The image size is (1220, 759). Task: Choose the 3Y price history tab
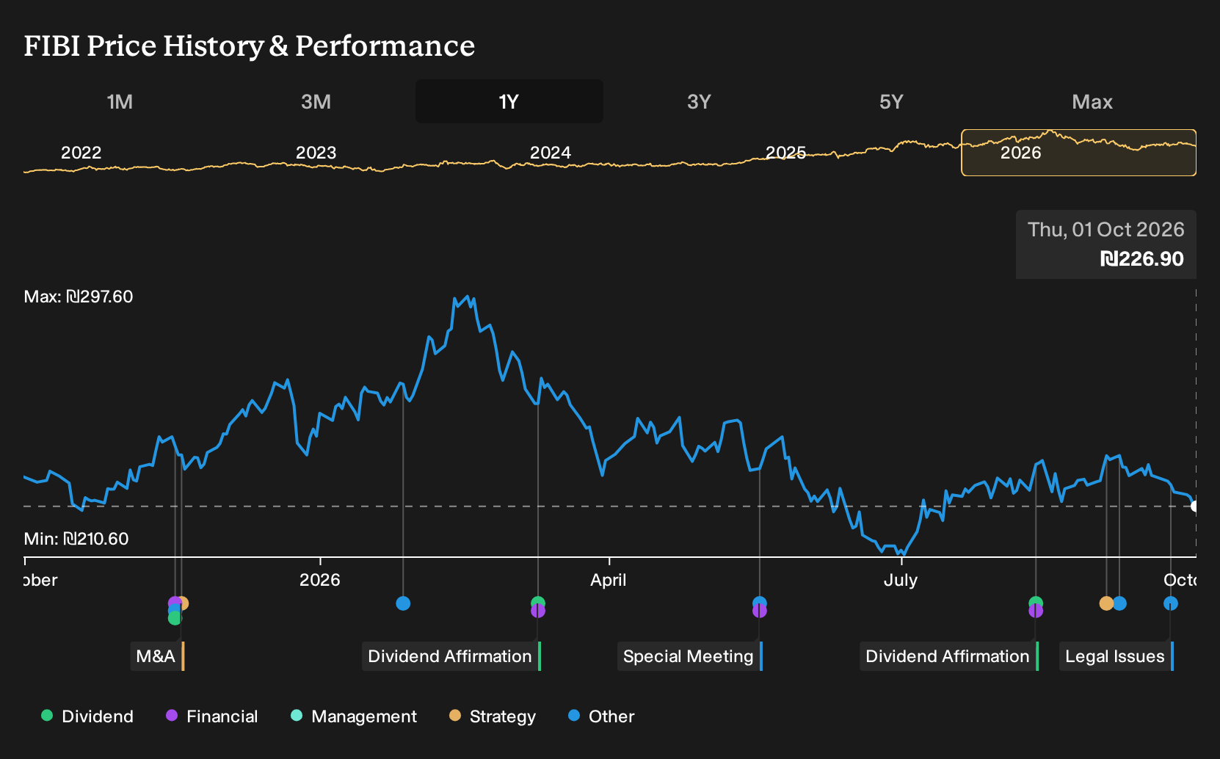(x=699, y=102)
